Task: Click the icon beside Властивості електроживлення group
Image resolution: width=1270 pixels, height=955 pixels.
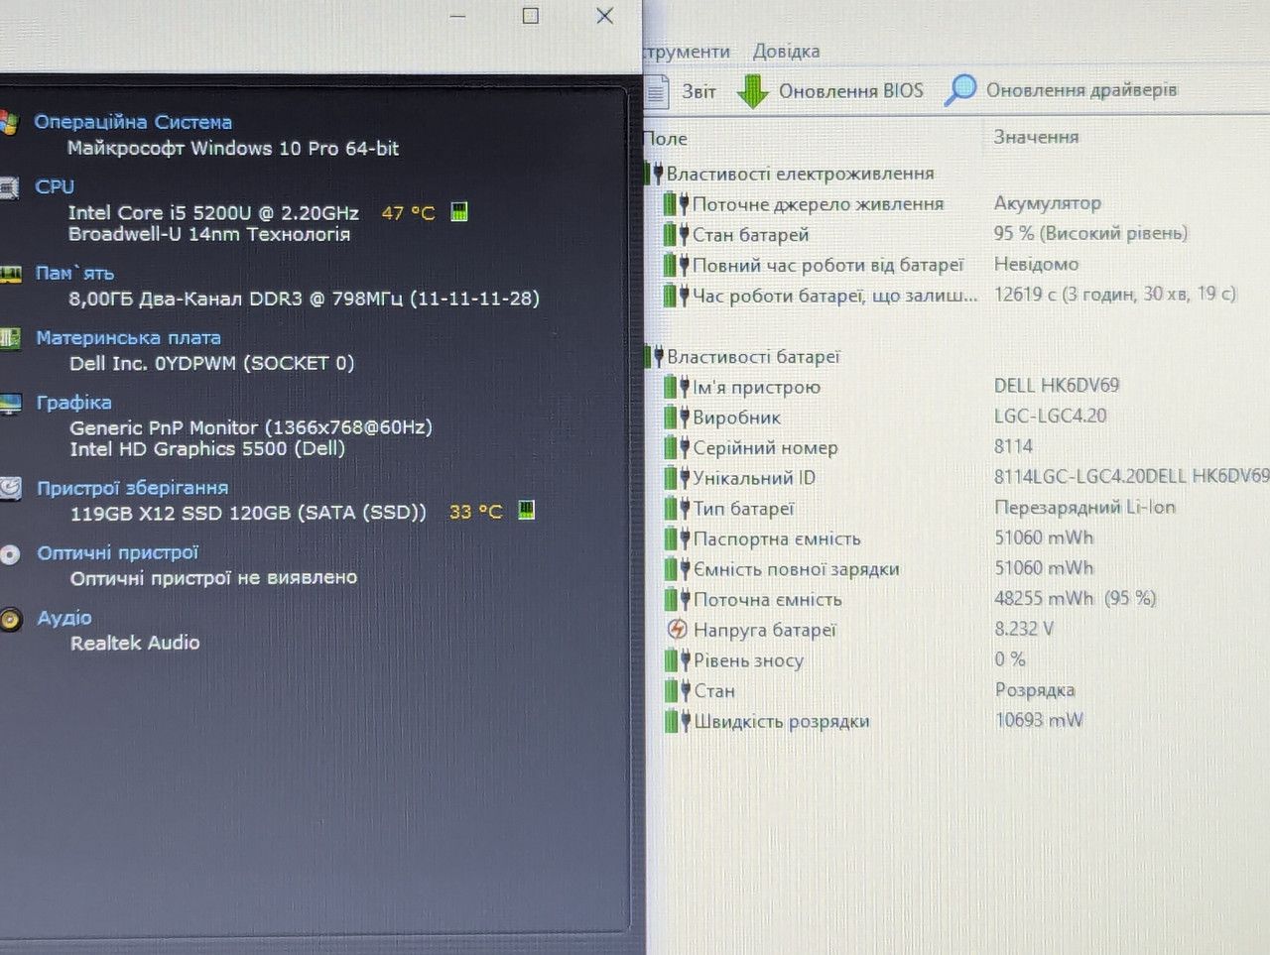Action: coord(653,174)
